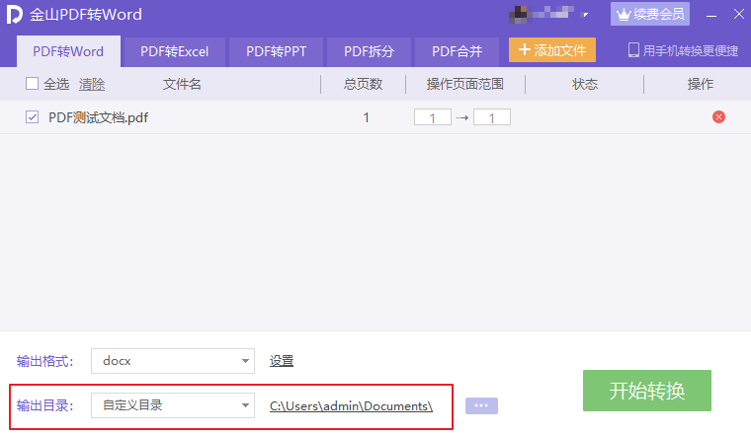
Task: Click the blurred user avatar
Action: point(518,15)
